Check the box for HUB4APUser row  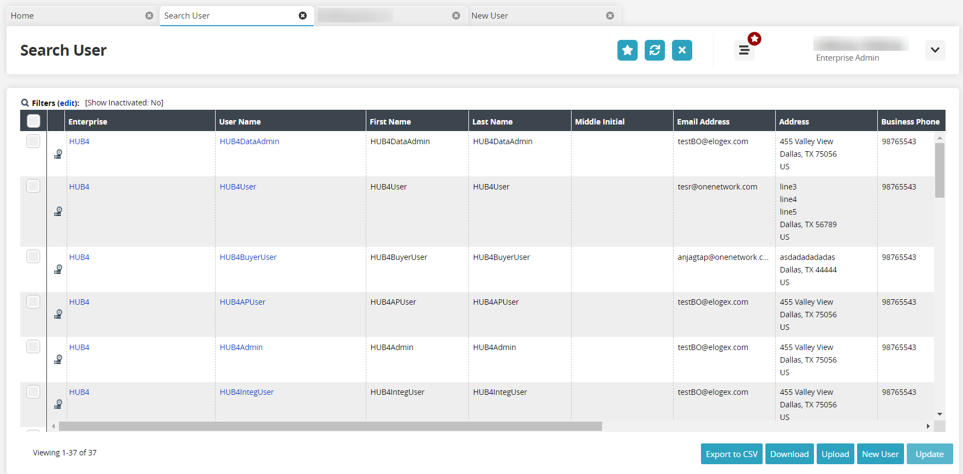tap(33, 302)
